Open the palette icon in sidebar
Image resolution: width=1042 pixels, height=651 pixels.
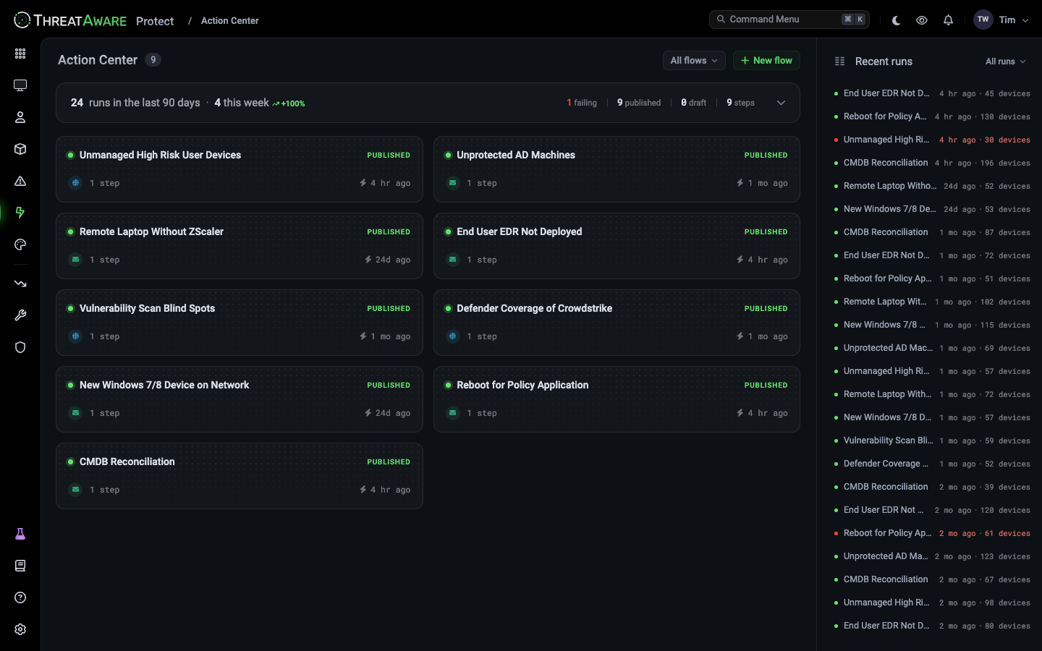pyautogui.click(x=20, y=244)
